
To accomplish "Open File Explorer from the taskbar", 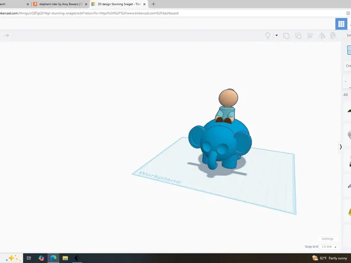I will pos(65,258).
